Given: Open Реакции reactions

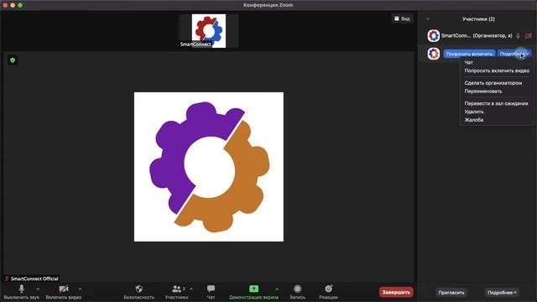Looking at the screenshot, I should pyautogui.click(x=328, y=292).
